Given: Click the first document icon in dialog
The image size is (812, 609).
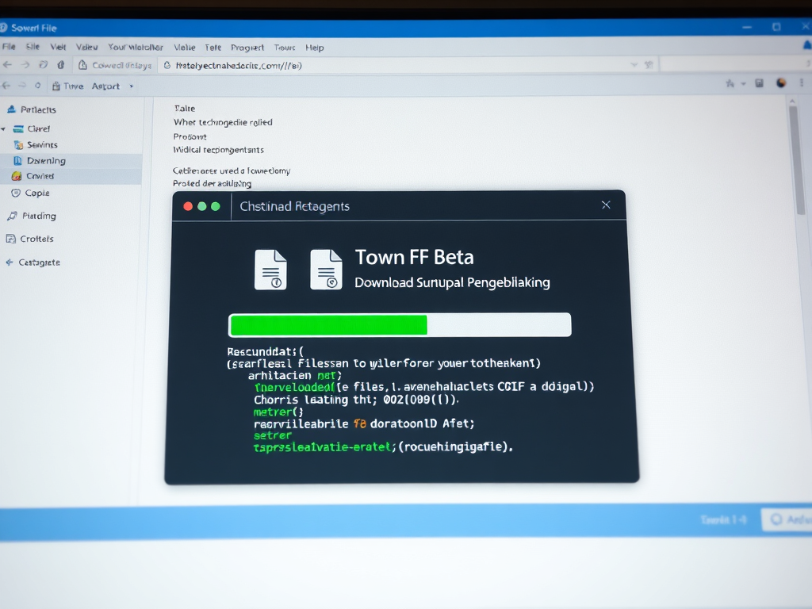Looking at the screenshot, I should [270, 270].
